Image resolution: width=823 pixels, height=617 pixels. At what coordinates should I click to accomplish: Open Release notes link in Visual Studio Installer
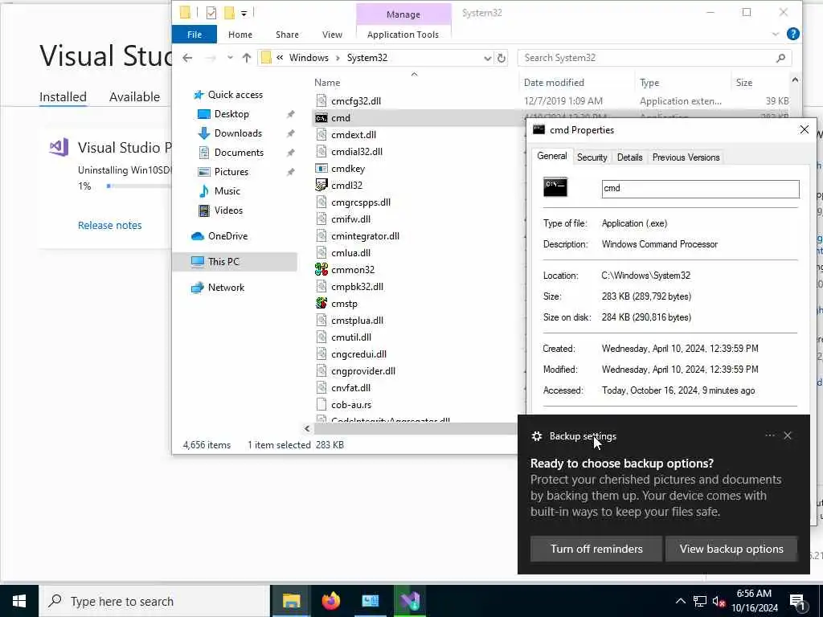109,226
